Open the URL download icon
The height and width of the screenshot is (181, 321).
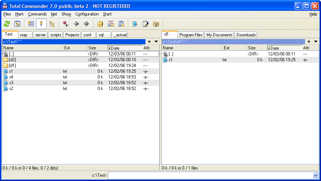click(x=121, y=24)
